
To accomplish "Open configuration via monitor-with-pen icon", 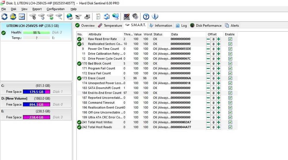I will [126, 17].
